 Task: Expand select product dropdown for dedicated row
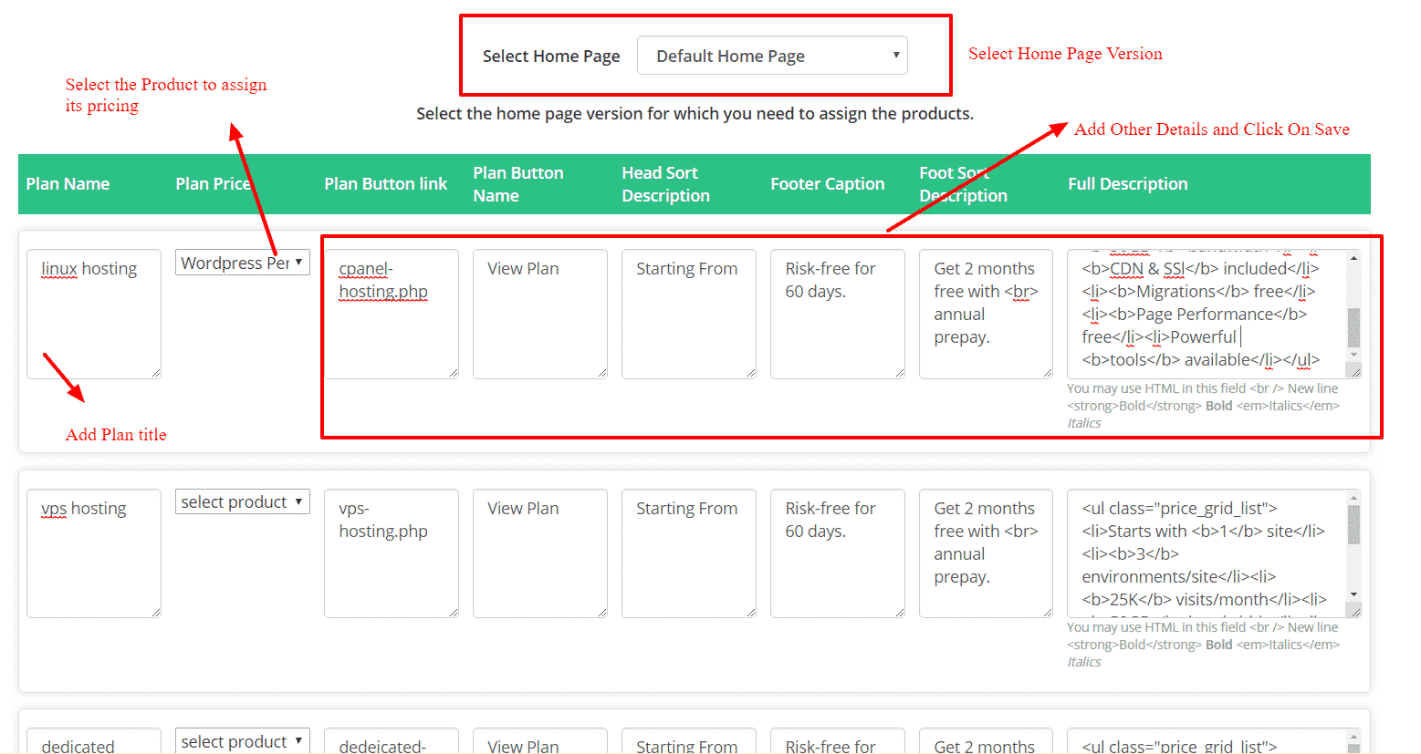pyautogui.click(x=242, y=740)
